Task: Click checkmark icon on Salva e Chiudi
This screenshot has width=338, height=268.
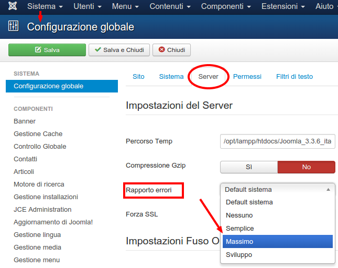Action: [98, 50]
